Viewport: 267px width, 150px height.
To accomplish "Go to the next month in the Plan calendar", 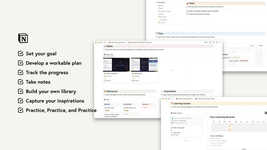I will click(x=264, y=46).
